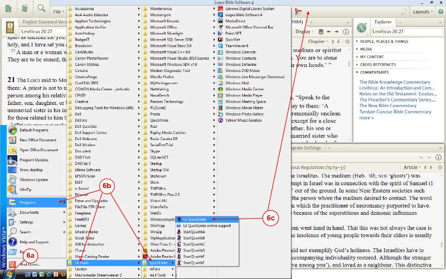446x279 pixels.
Task: Open Notes on the Old Testament: Exodus link
Action: (x=398, y=94)
